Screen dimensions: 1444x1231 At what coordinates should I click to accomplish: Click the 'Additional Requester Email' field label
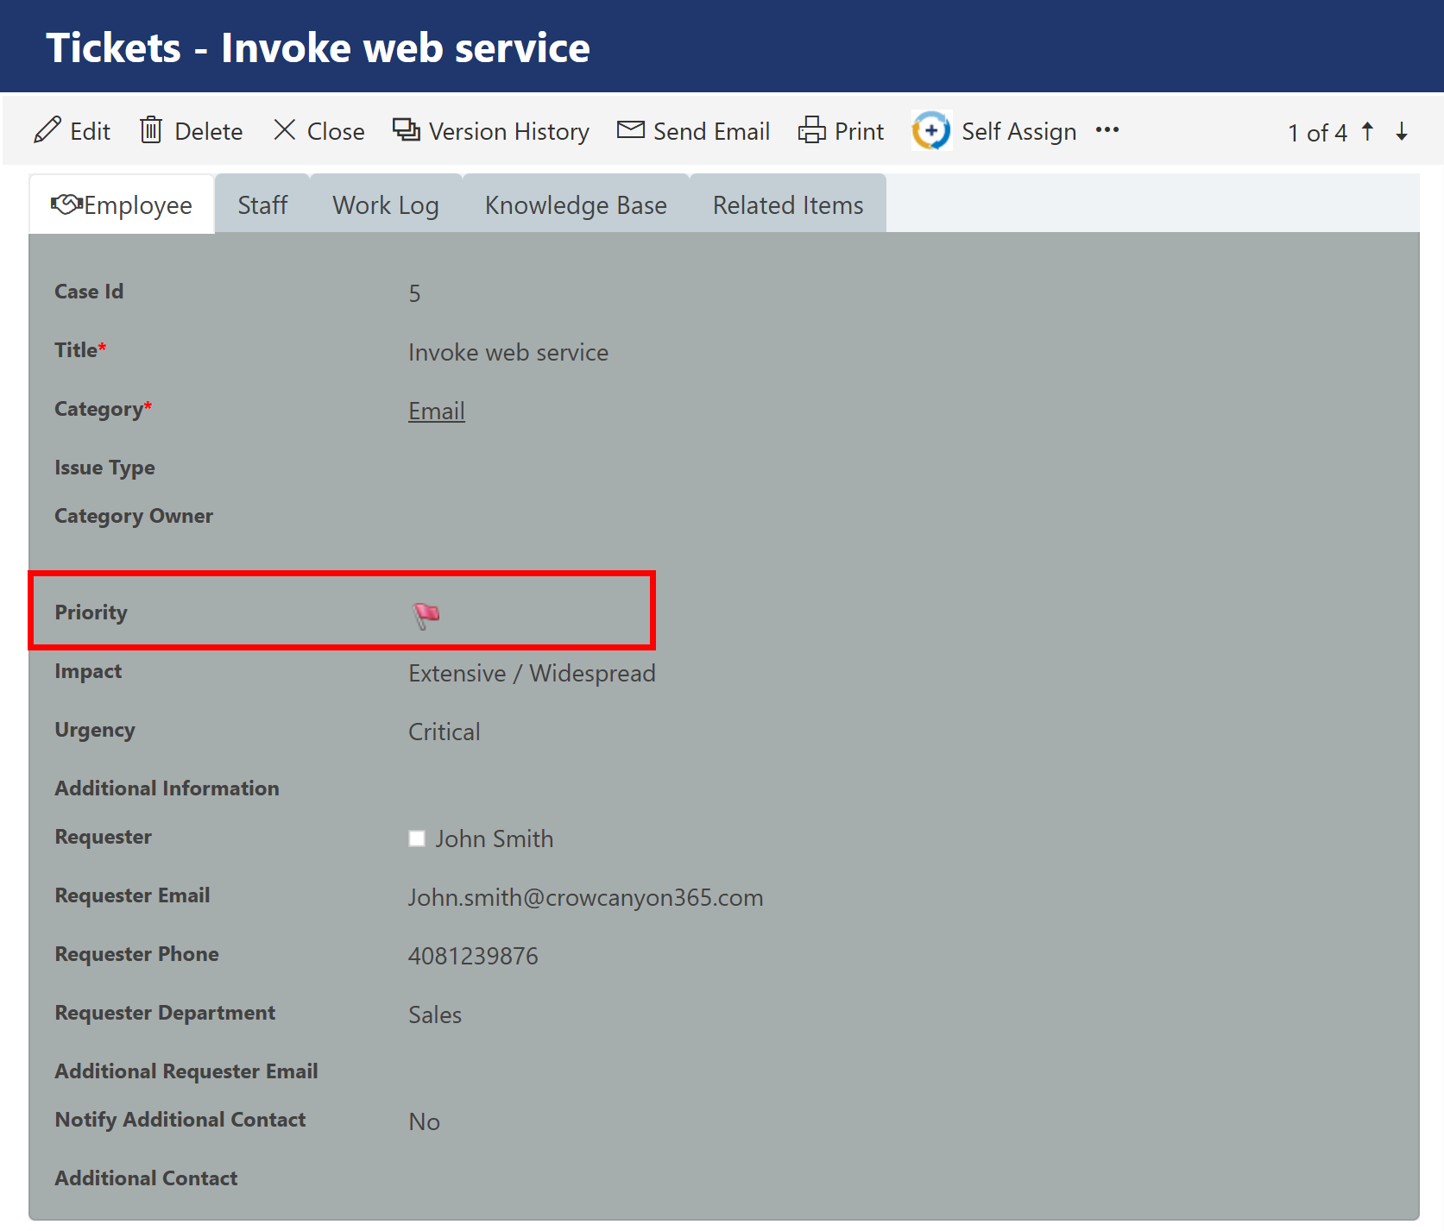point(186,1071)
